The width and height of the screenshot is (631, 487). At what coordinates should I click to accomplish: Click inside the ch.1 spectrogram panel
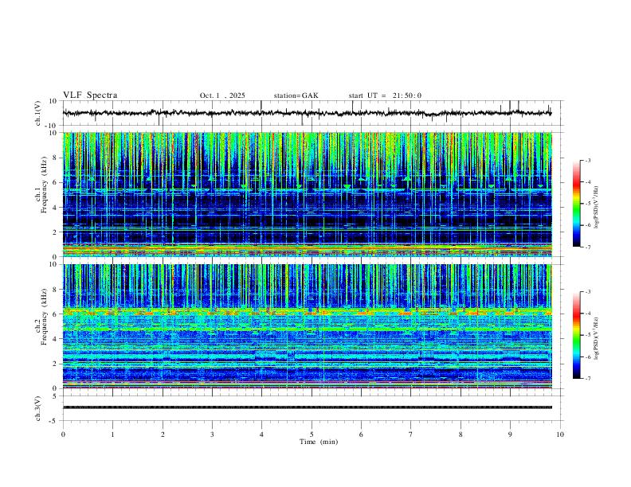pyautogui.click(x=307, y=194)
